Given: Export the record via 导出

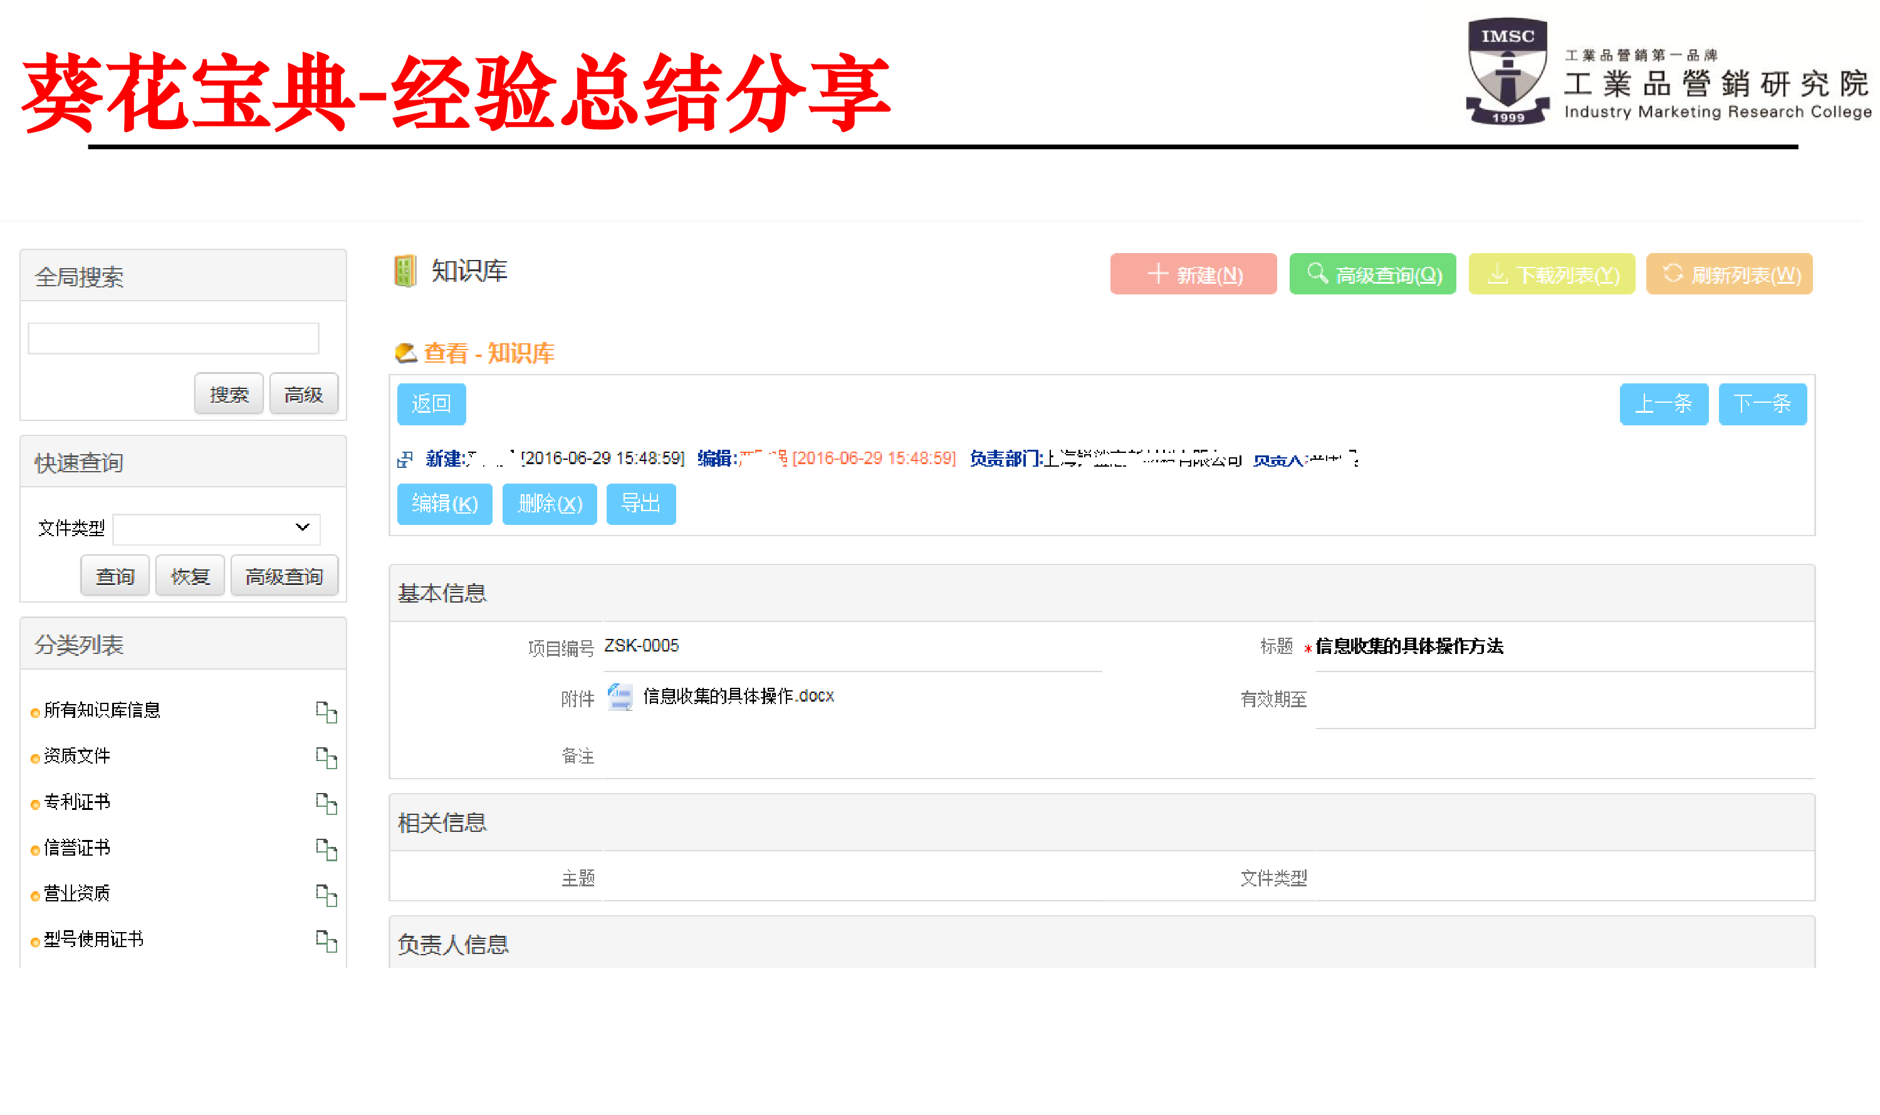Looking at the screenshot, I should point(640,504).
